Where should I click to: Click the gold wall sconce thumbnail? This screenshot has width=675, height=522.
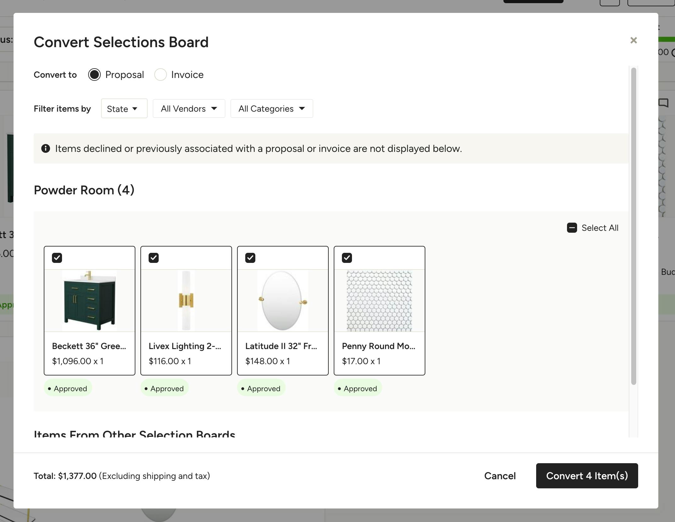pos(186,300)
